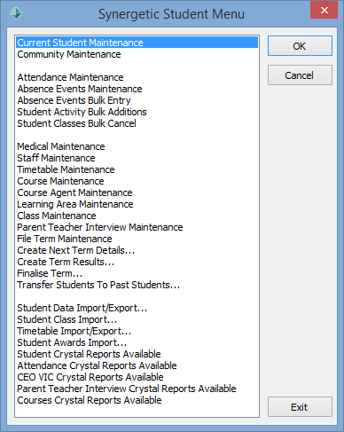Open Timetable Maintenance item
344x432 pixels.
[x=66, y=169]
